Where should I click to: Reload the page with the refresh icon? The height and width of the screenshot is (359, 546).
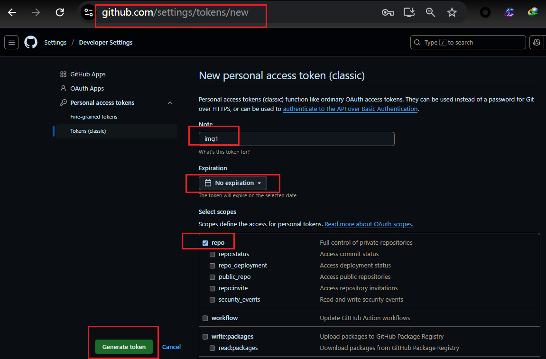pyautogui.click(x=60, y=12)
